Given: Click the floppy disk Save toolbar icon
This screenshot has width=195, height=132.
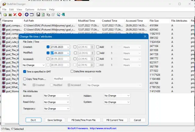Looking at the screenshot, I should (39, 14).
